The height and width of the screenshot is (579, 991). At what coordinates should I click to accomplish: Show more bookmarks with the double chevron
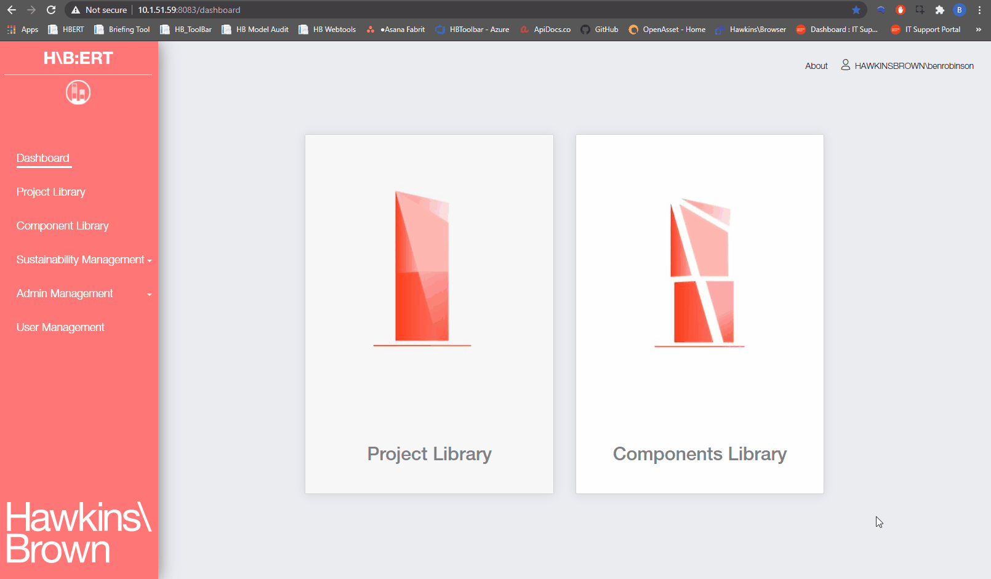click(978, 30)
